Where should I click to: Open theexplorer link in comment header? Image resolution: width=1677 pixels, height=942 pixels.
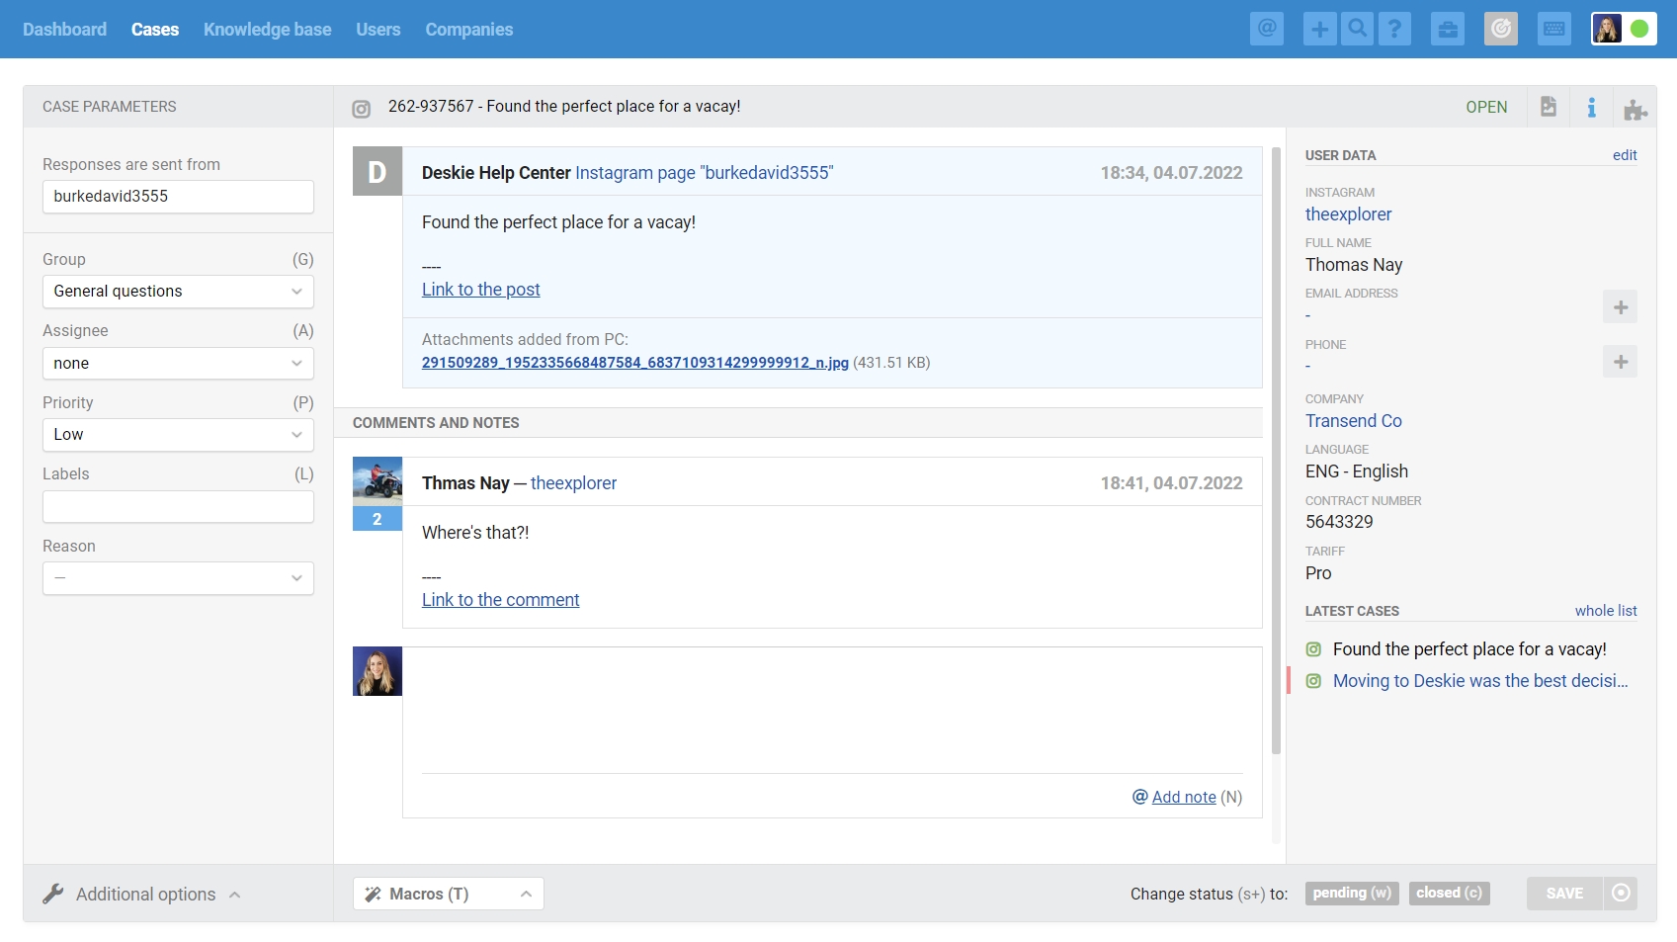coord(573,483)
